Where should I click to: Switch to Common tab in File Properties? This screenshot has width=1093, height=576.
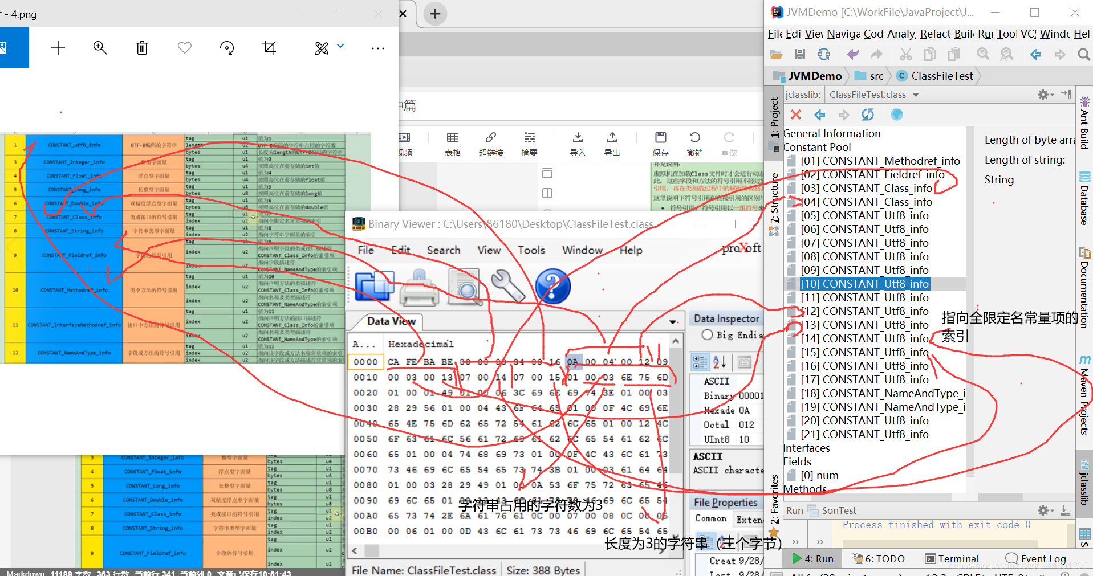pyautogui.click(x=710, y=518)
